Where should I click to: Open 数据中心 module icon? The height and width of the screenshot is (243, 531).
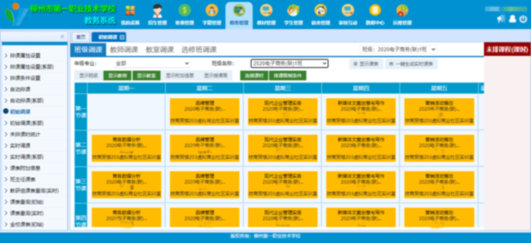(375, 15)
